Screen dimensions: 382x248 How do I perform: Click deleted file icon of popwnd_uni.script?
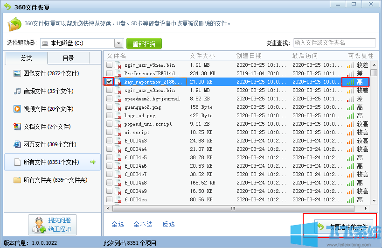[x=118, y=124]
